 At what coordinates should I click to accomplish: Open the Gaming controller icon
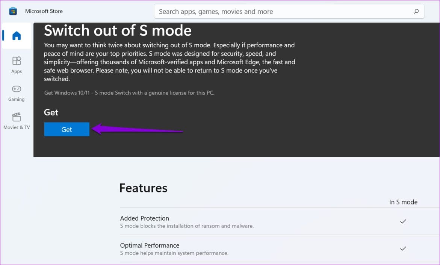(17, 89)
